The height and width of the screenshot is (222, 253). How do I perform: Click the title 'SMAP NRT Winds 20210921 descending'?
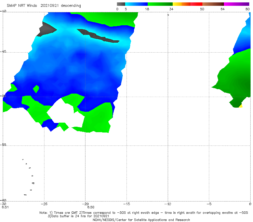click(x=44, y=5)
